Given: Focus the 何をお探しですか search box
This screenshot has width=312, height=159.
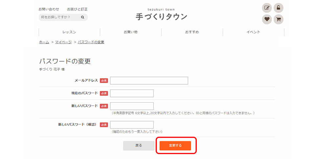Looking at the screenshot, I should [x=59, y=17].
